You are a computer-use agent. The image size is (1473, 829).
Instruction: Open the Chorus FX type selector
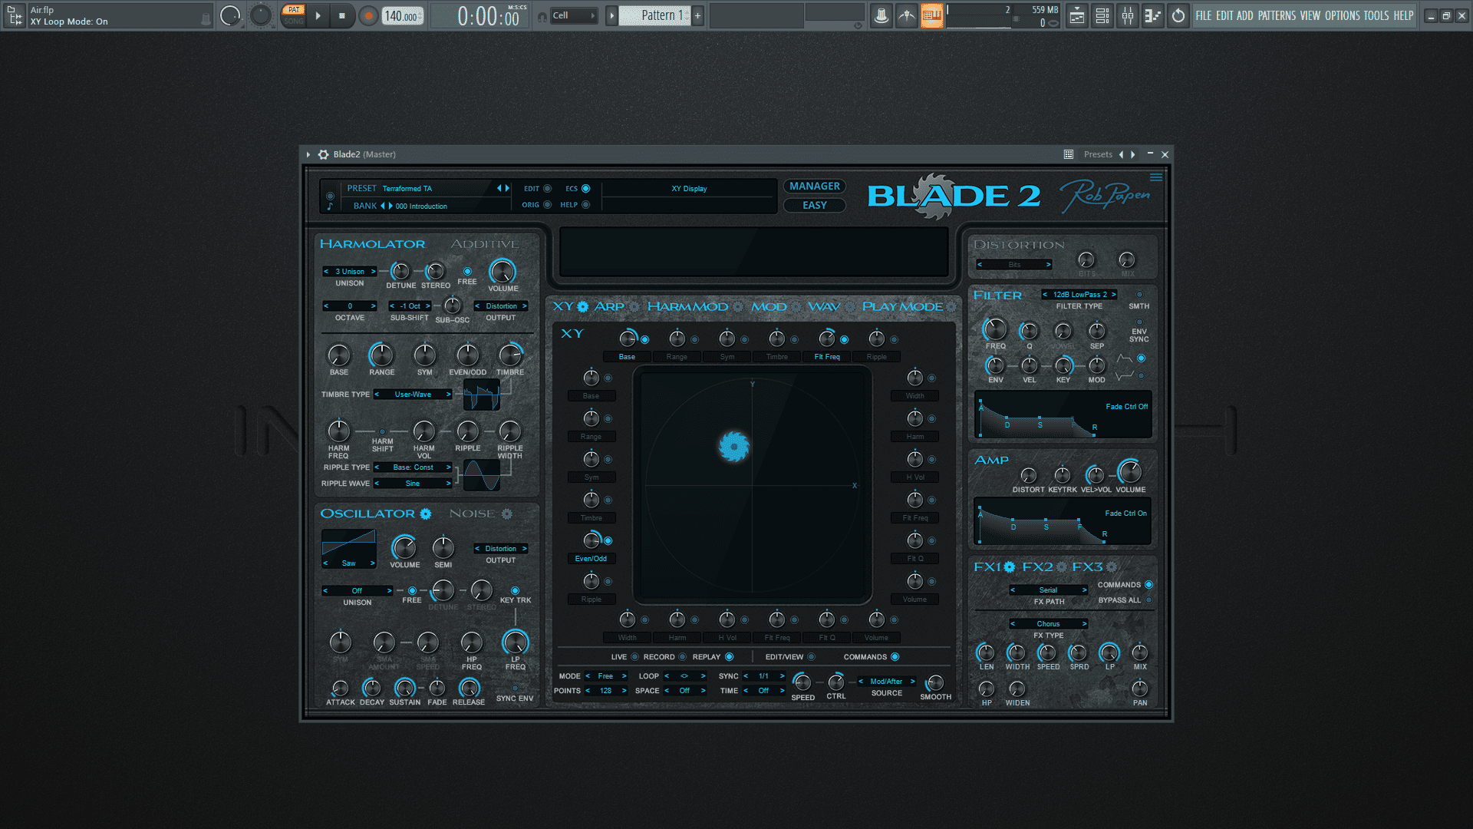tap(1048, 624)
